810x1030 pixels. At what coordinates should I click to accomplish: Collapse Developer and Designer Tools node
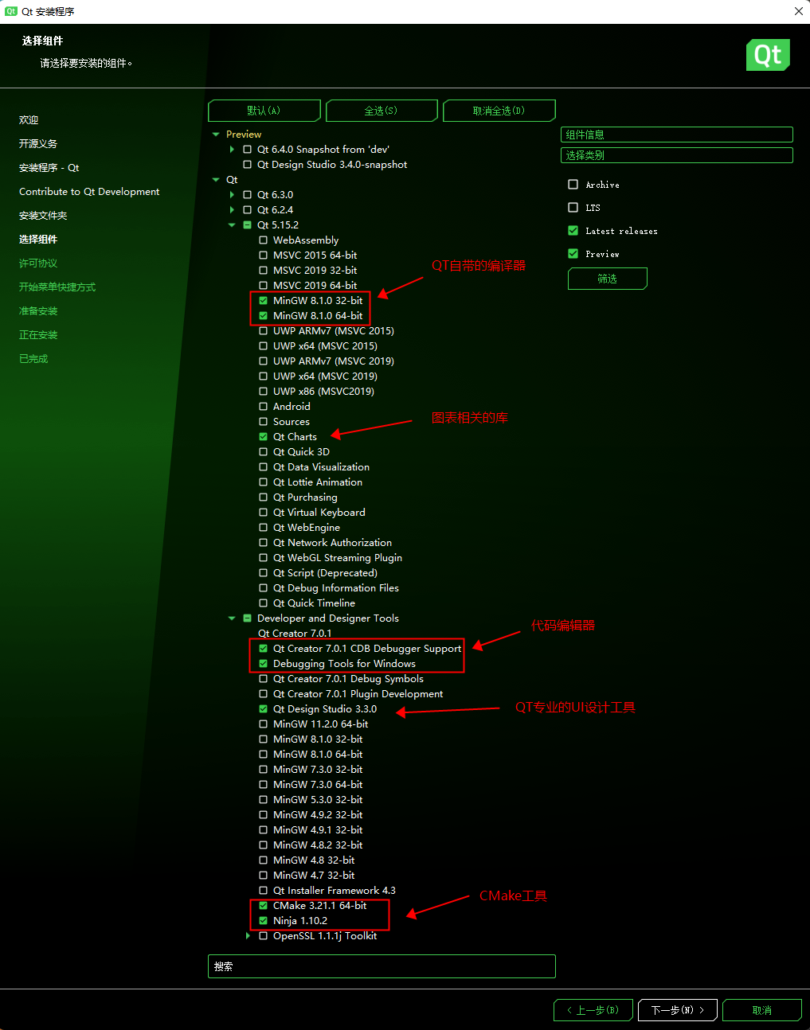(x=232, y=618)
